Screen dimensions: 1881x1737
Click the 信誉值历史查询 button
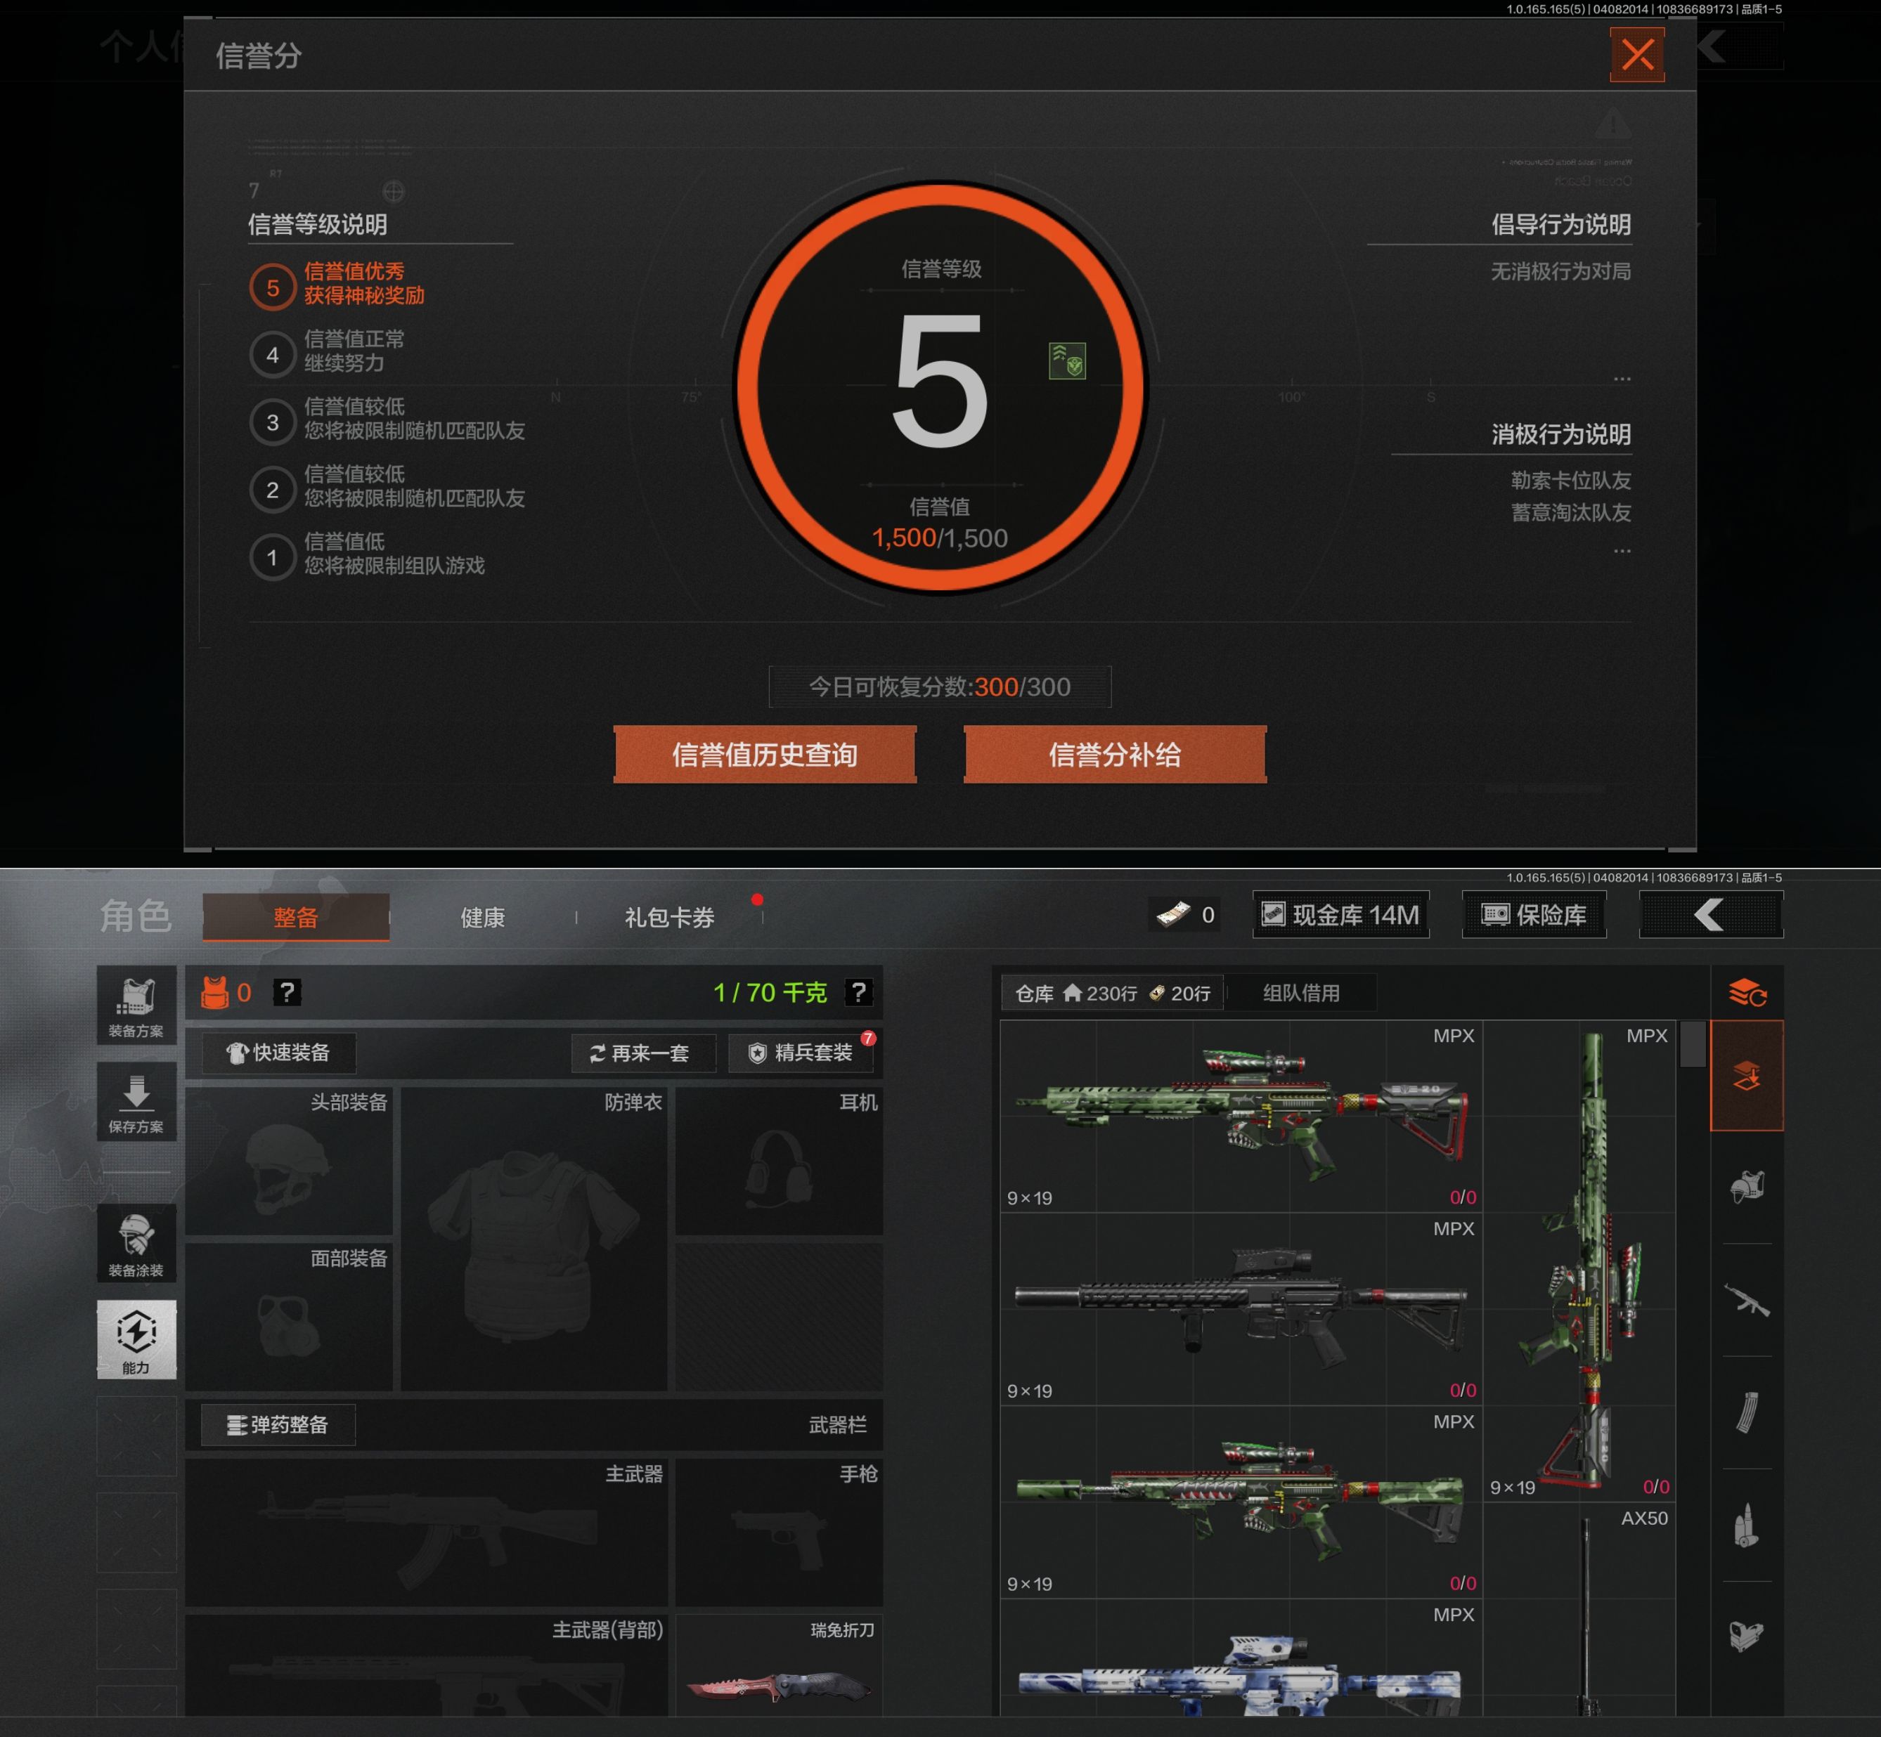click(x=764, y=755)
